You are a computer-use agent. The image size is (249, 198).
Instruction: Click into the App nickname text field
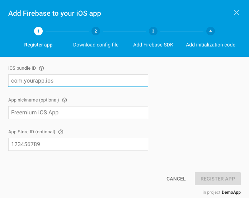coord(78,113)
